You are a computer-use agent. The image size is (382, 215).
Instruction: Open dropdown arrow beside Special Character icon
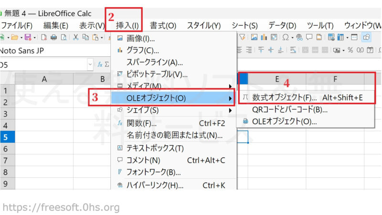[292, 38]
